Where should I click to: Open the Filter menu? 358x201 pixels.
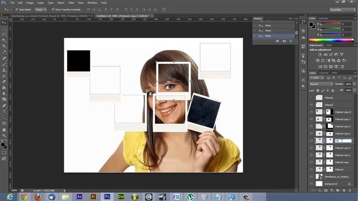71,3
